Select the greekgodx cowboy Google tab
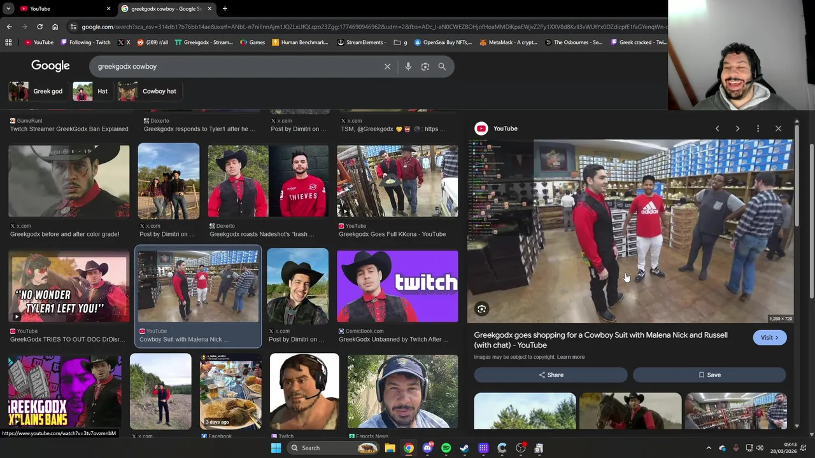The width and height of the screenshot is (815, 458). click(x=166, y=8)
